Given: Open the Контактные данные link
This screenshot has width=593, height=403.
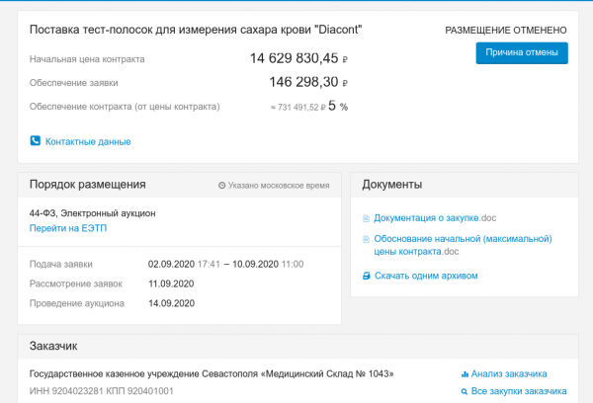Looking at the screenshot, I should pos(88,142).
